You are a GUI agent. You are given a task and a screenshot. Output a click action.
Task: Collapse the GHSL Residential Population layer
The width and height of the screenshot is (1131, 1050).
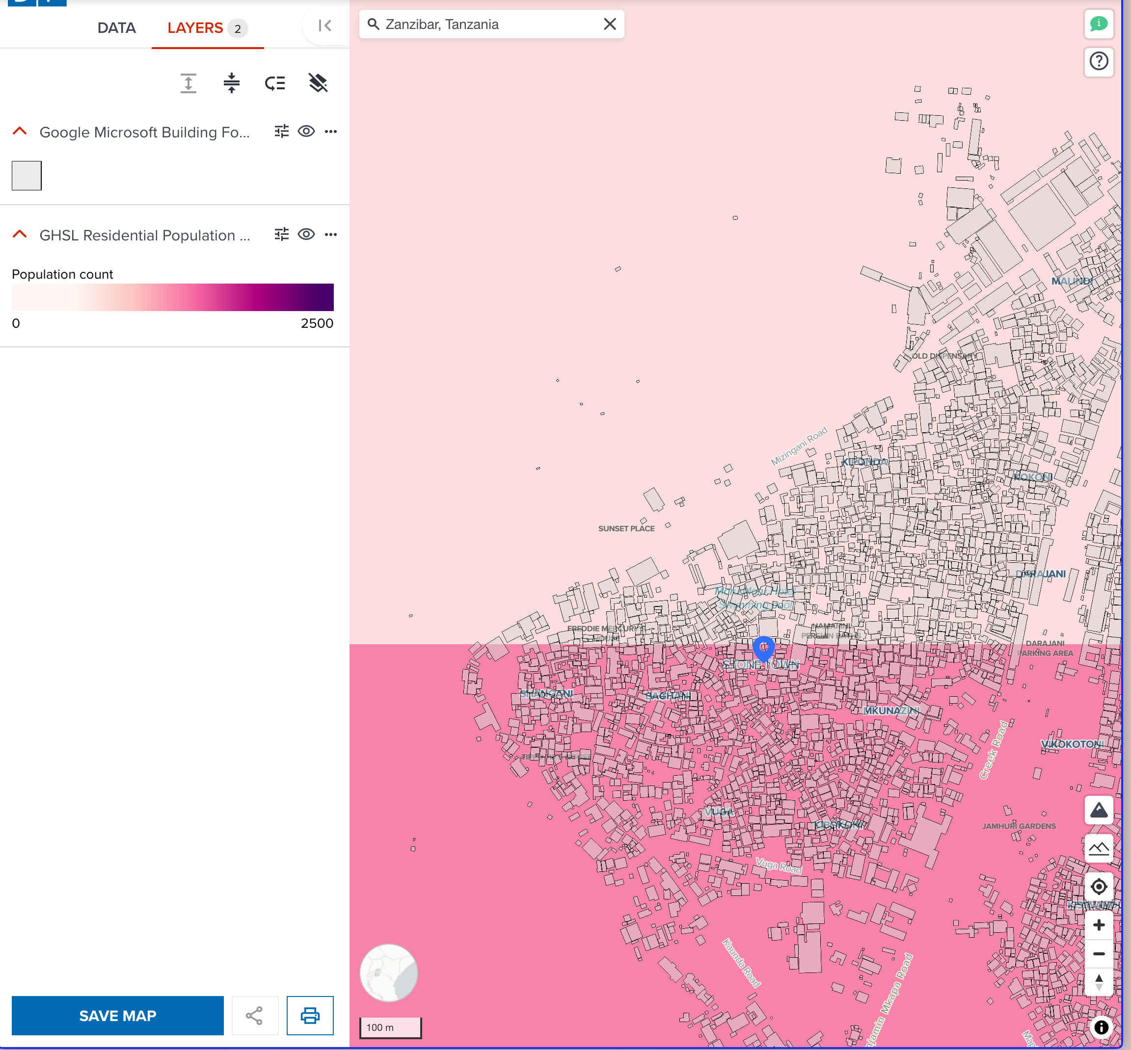(x=20, y=234)
